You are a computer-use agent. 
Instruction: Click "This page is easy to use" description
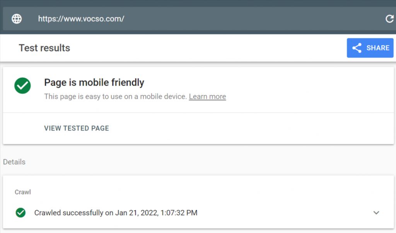pos(115,96)
